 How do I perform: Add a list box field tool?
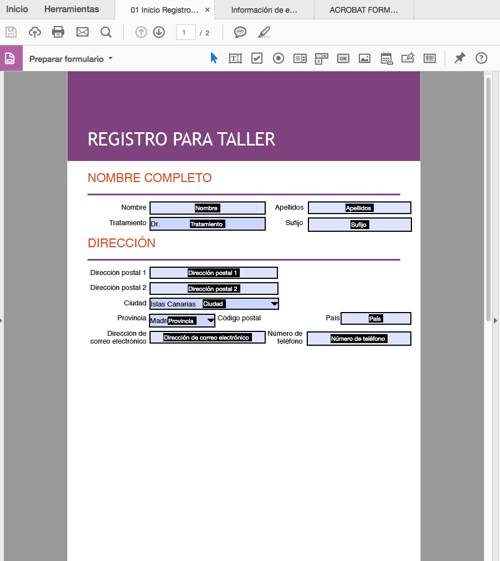click(300, 58)
